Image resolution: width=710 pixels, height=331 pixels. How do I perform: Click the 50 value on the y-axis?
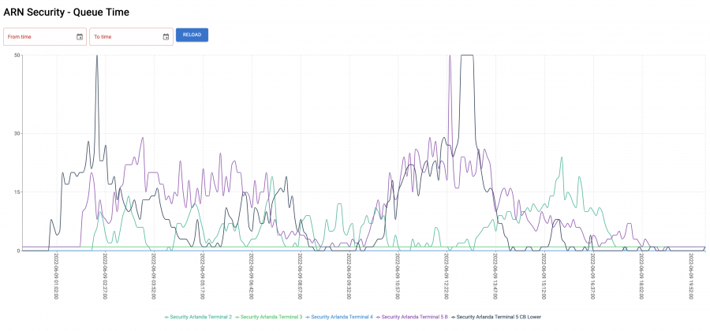coord(17,55)
